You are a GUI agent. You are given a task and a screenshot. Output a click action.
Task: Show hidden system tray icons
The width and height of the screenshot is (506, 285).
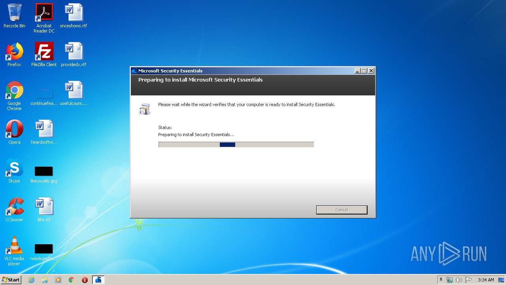pyautogui.click(x=441, y=279)
